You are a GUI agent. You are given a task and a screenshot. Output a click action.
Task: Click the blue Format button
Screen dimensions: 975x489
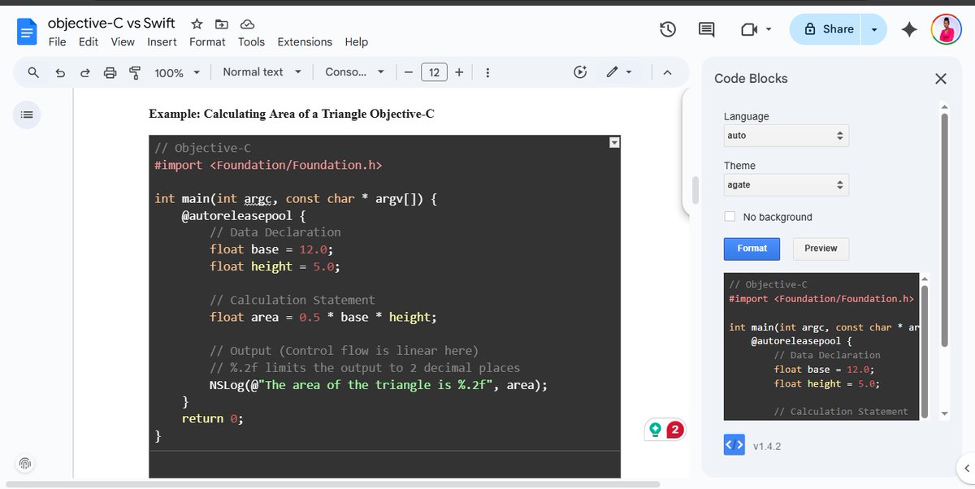pyautogui.click(x=752, y=249)
